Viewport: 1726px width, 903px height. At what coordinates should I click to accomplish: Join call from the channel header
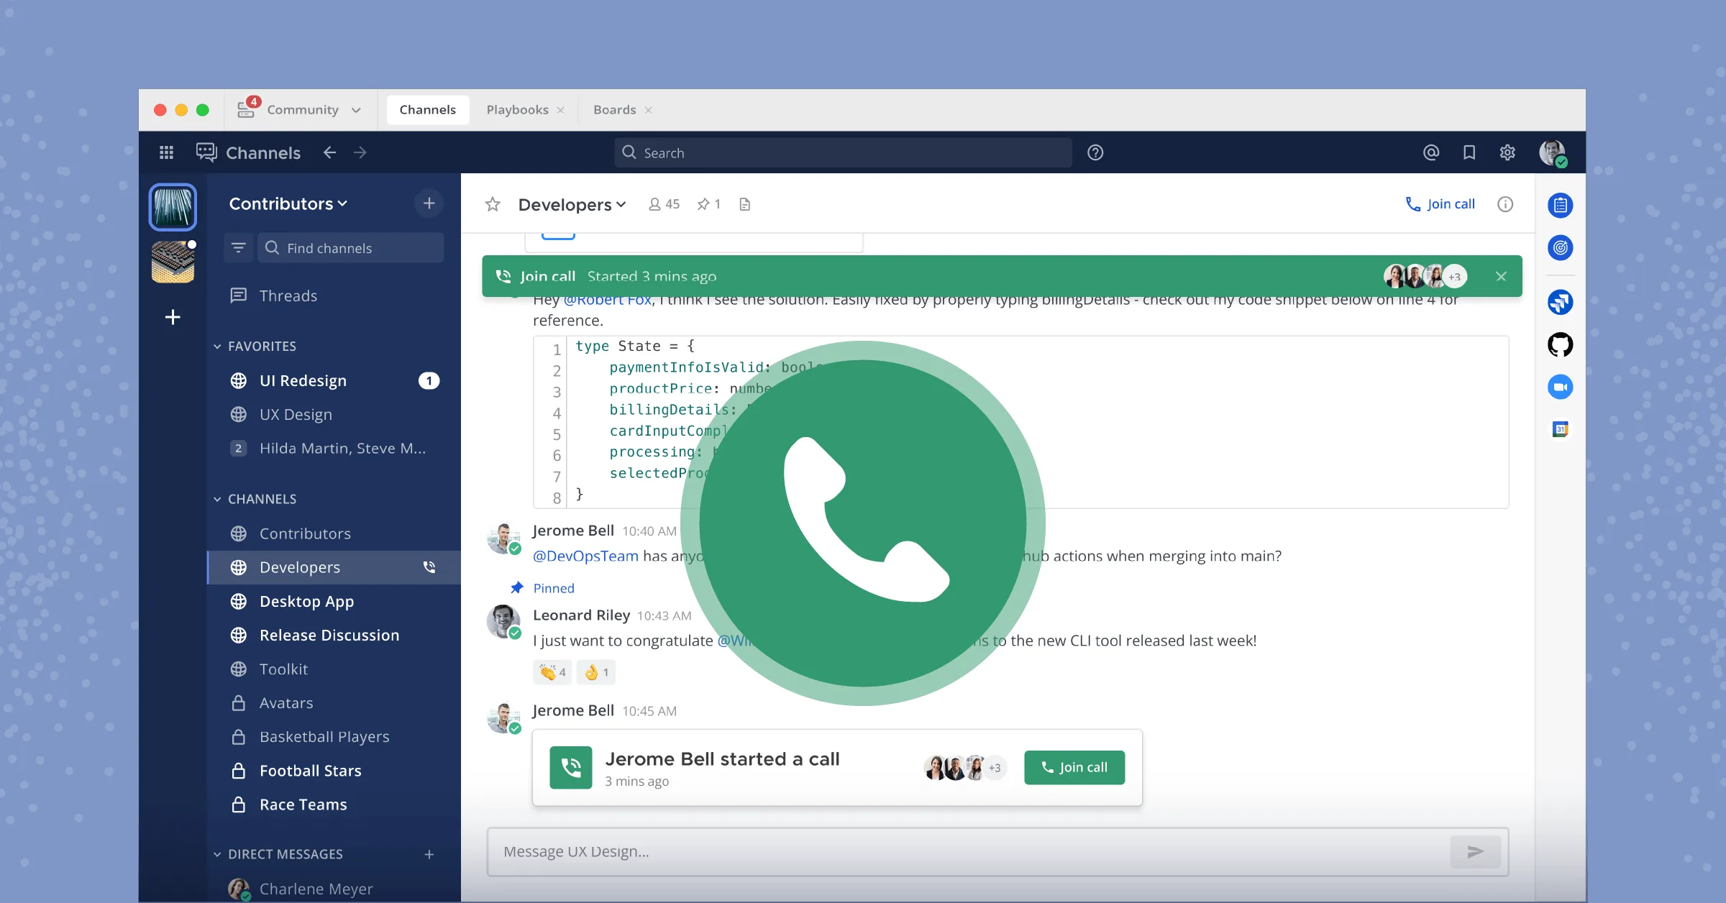1440,204
